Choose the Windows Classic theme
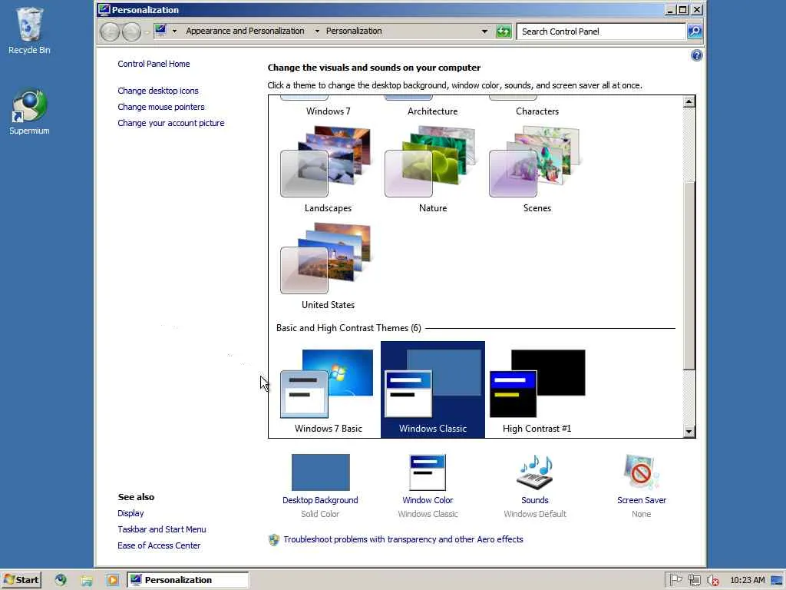This screenshot has height=590, width=786. 433,389
